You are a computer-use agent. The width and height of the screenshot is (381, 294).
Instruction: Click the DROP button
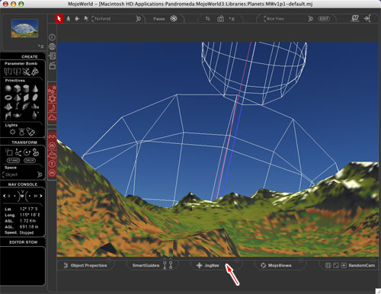point(30,161)
